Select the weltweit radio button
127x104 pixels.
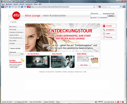coord(91,18)
